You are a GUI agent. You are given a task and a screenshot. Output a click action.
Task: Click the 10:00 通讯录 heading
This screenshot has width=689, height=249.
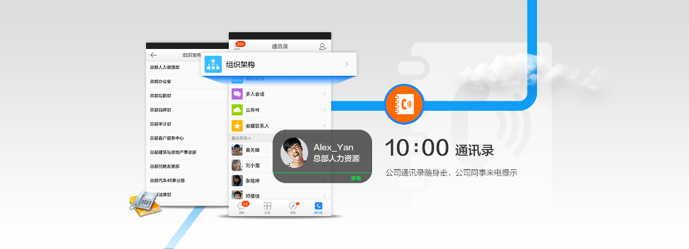pyautogui.click(x=439, y=148)
